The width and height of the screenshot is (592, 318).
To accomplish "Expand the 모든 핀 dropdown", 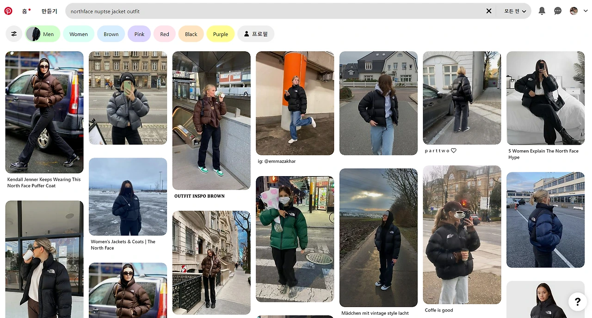I will click(515, 11).
